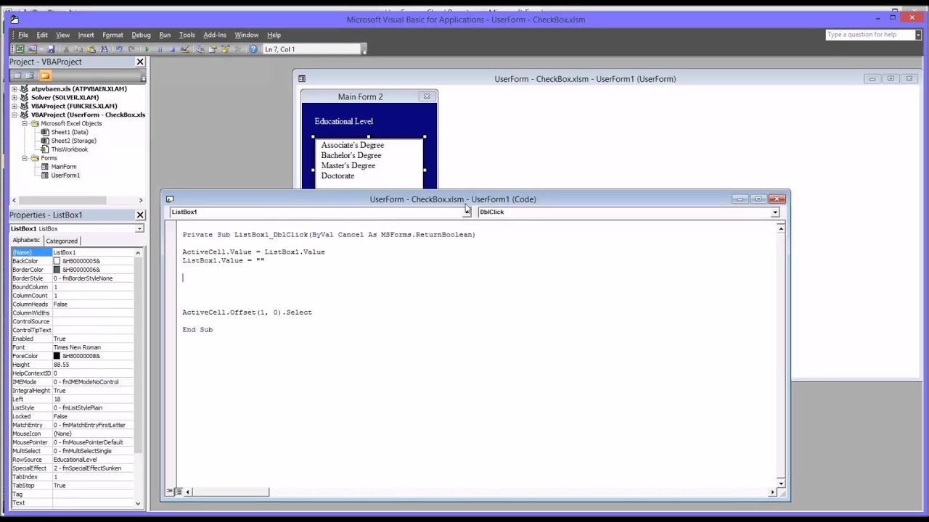Click Full Module View icon at code window bottom
The height and width of the screenshot is (522, 929).
(178, 492)
